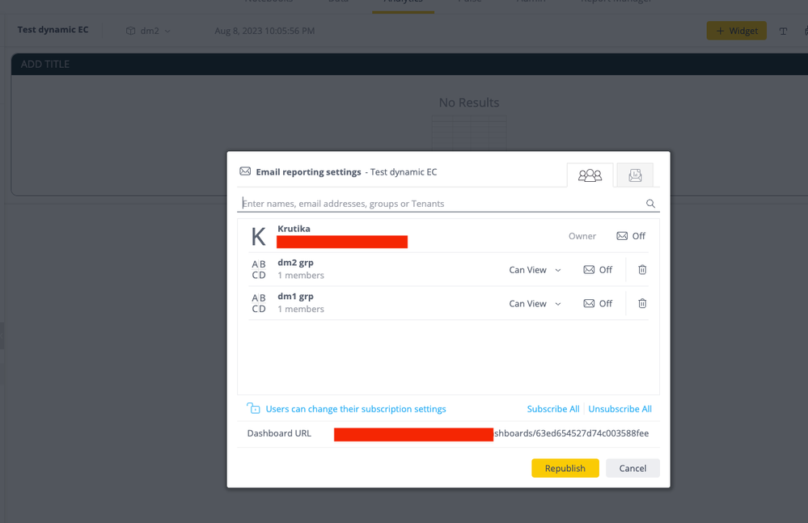
Task: Toggle email subscription for dm2 grp
Action: (x=598, y=270)
